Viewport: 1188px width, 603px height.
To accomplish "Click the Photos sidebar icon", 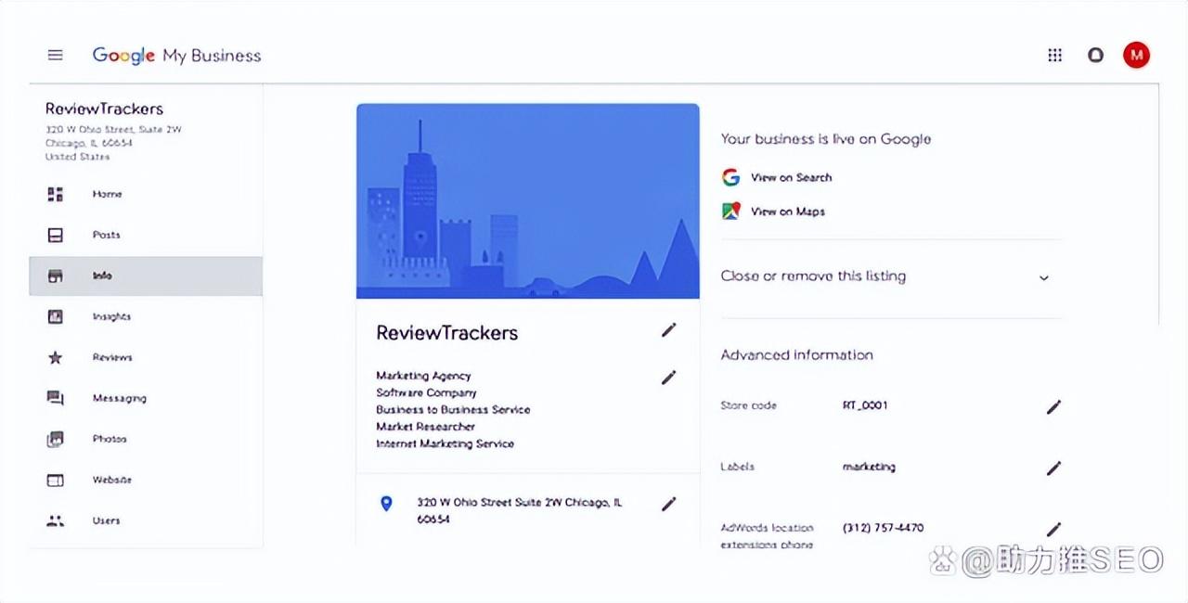I will coord(56,439).
